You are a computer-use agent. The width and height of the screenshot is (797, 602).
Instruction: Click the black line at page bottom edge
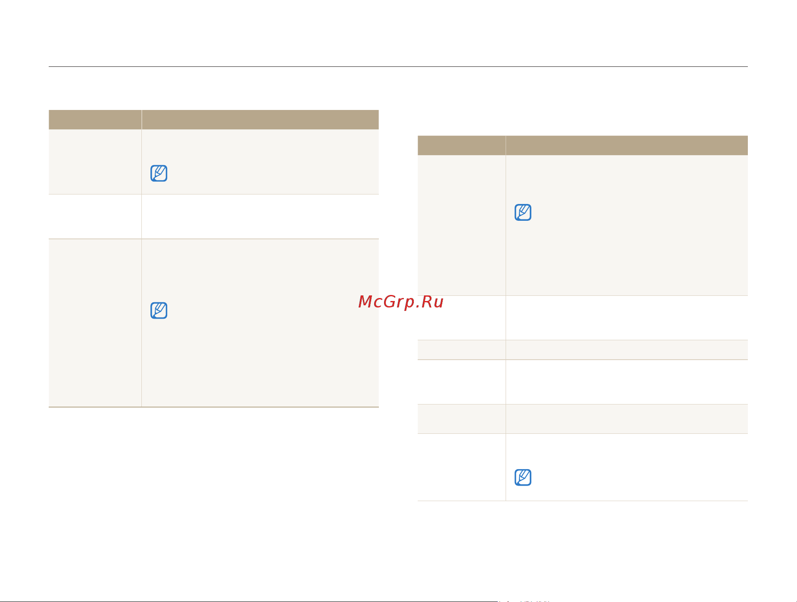pos(249,601)
